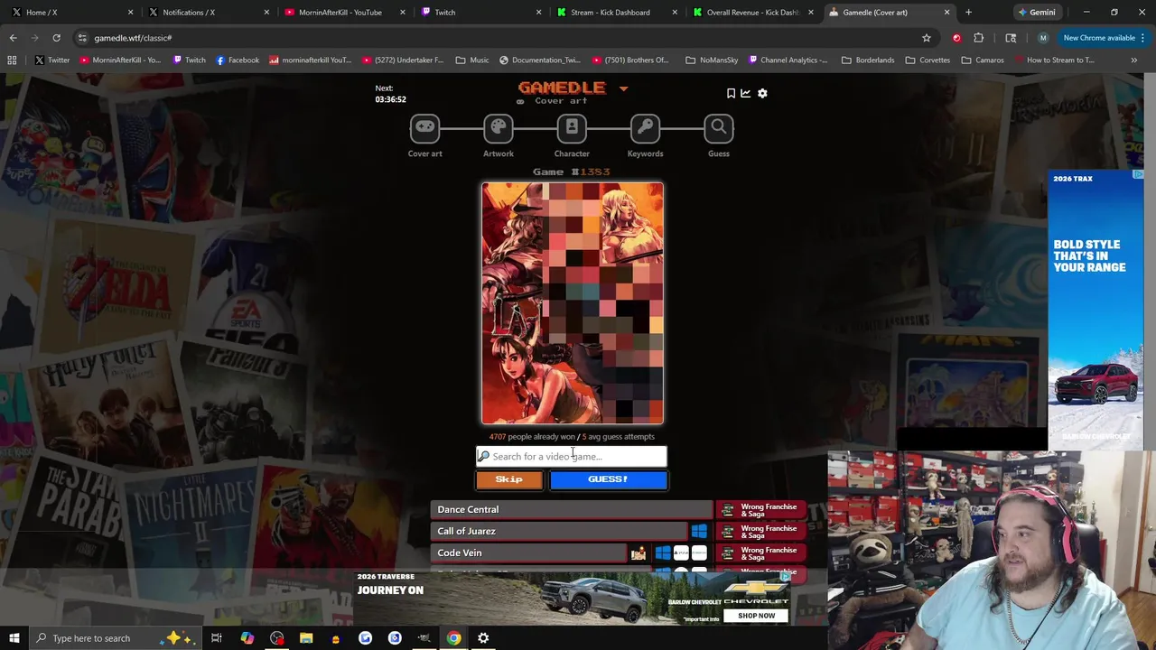Switch to the Notifications / X tab
1156x650 pixels.
click(x=207, y=13)
